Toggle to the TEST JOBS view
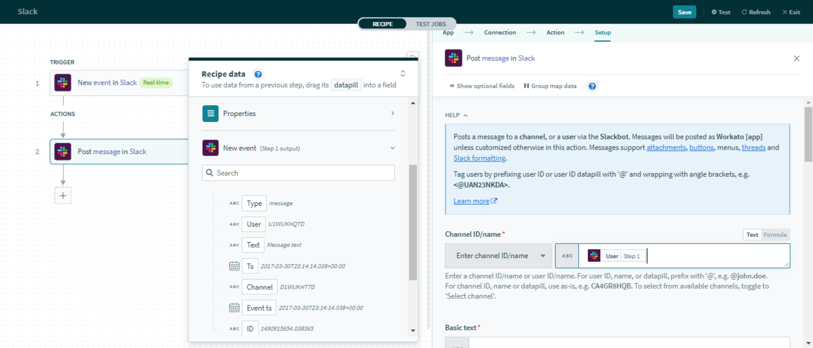The width and height of the screenshot is (813, 348). pos(431,24)
